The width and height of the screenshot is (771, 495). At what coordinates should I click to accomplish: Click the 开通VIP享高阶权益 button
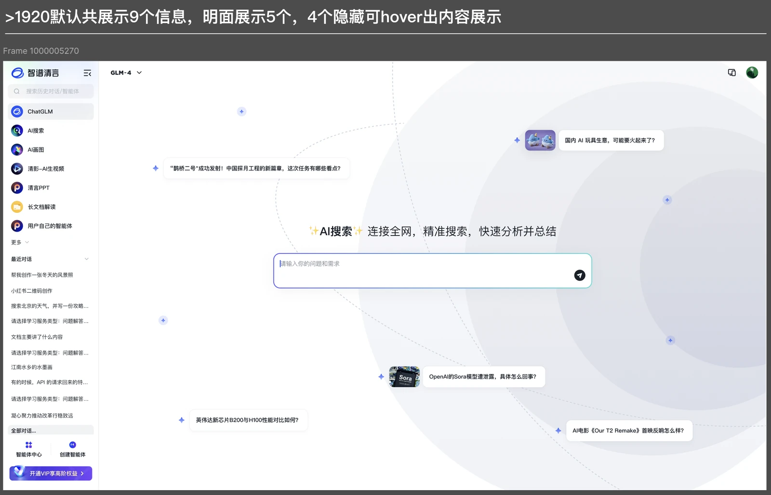point(51,473)
